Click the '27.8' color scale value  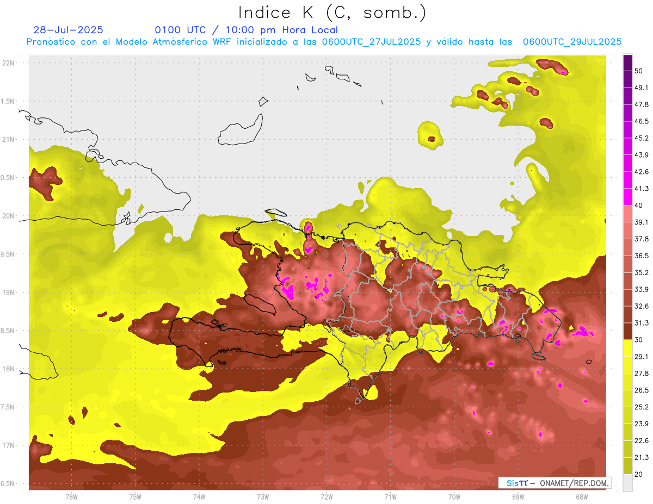641,374
